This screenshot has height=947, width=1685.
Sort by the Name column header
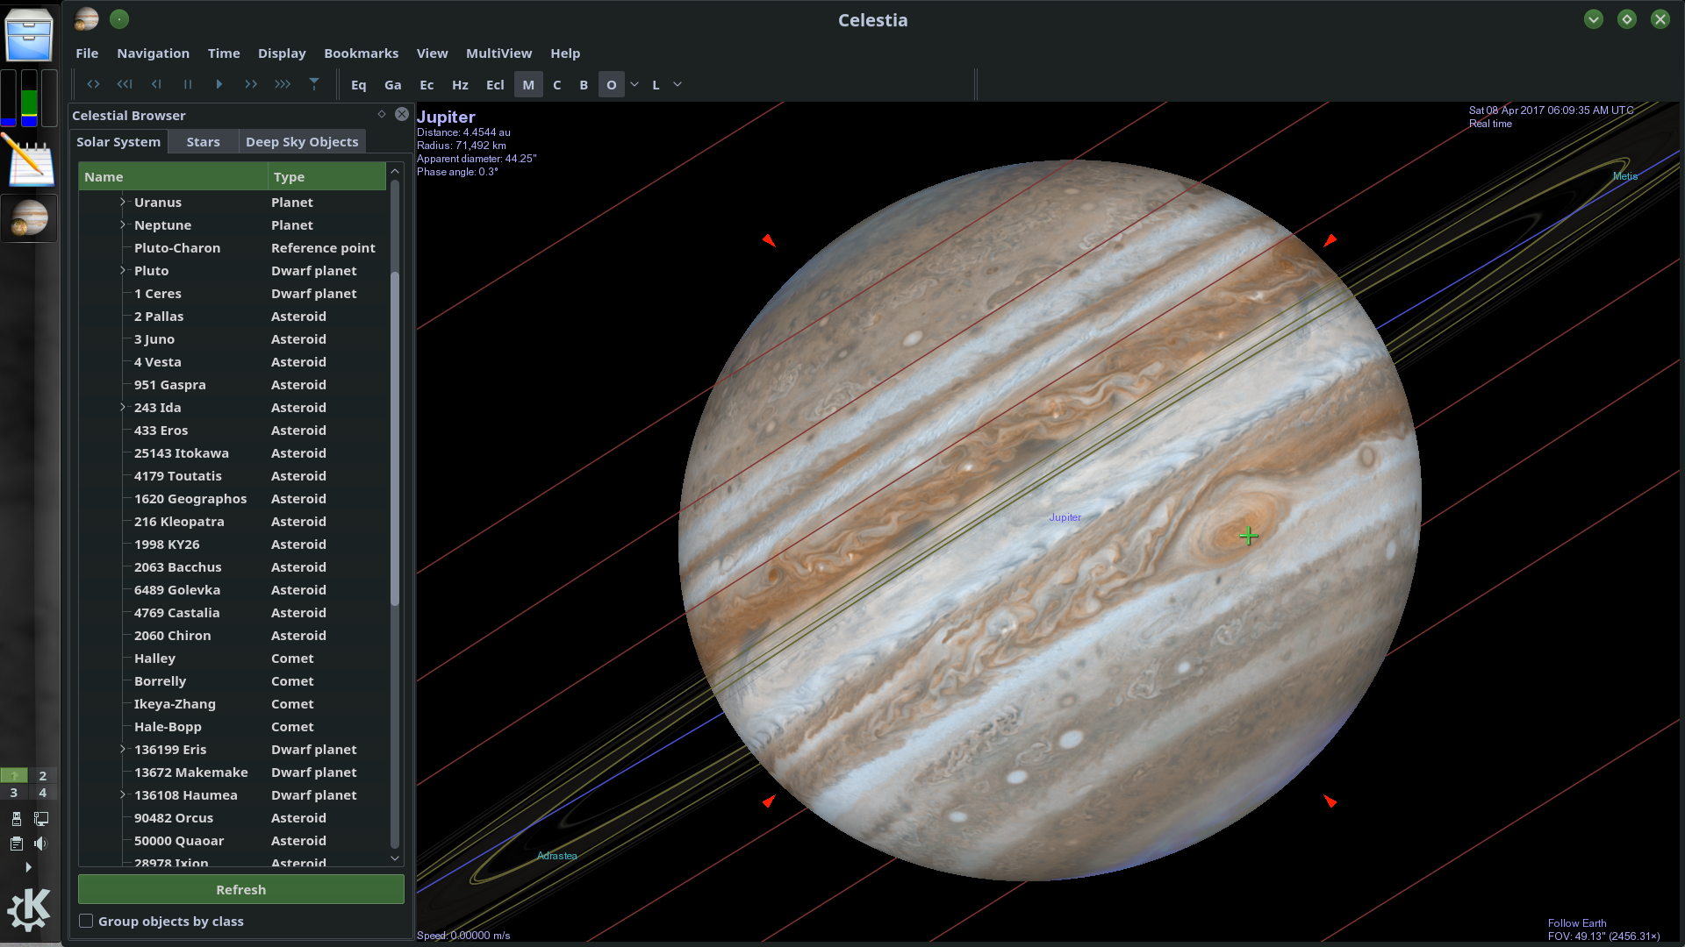point(173,177)
